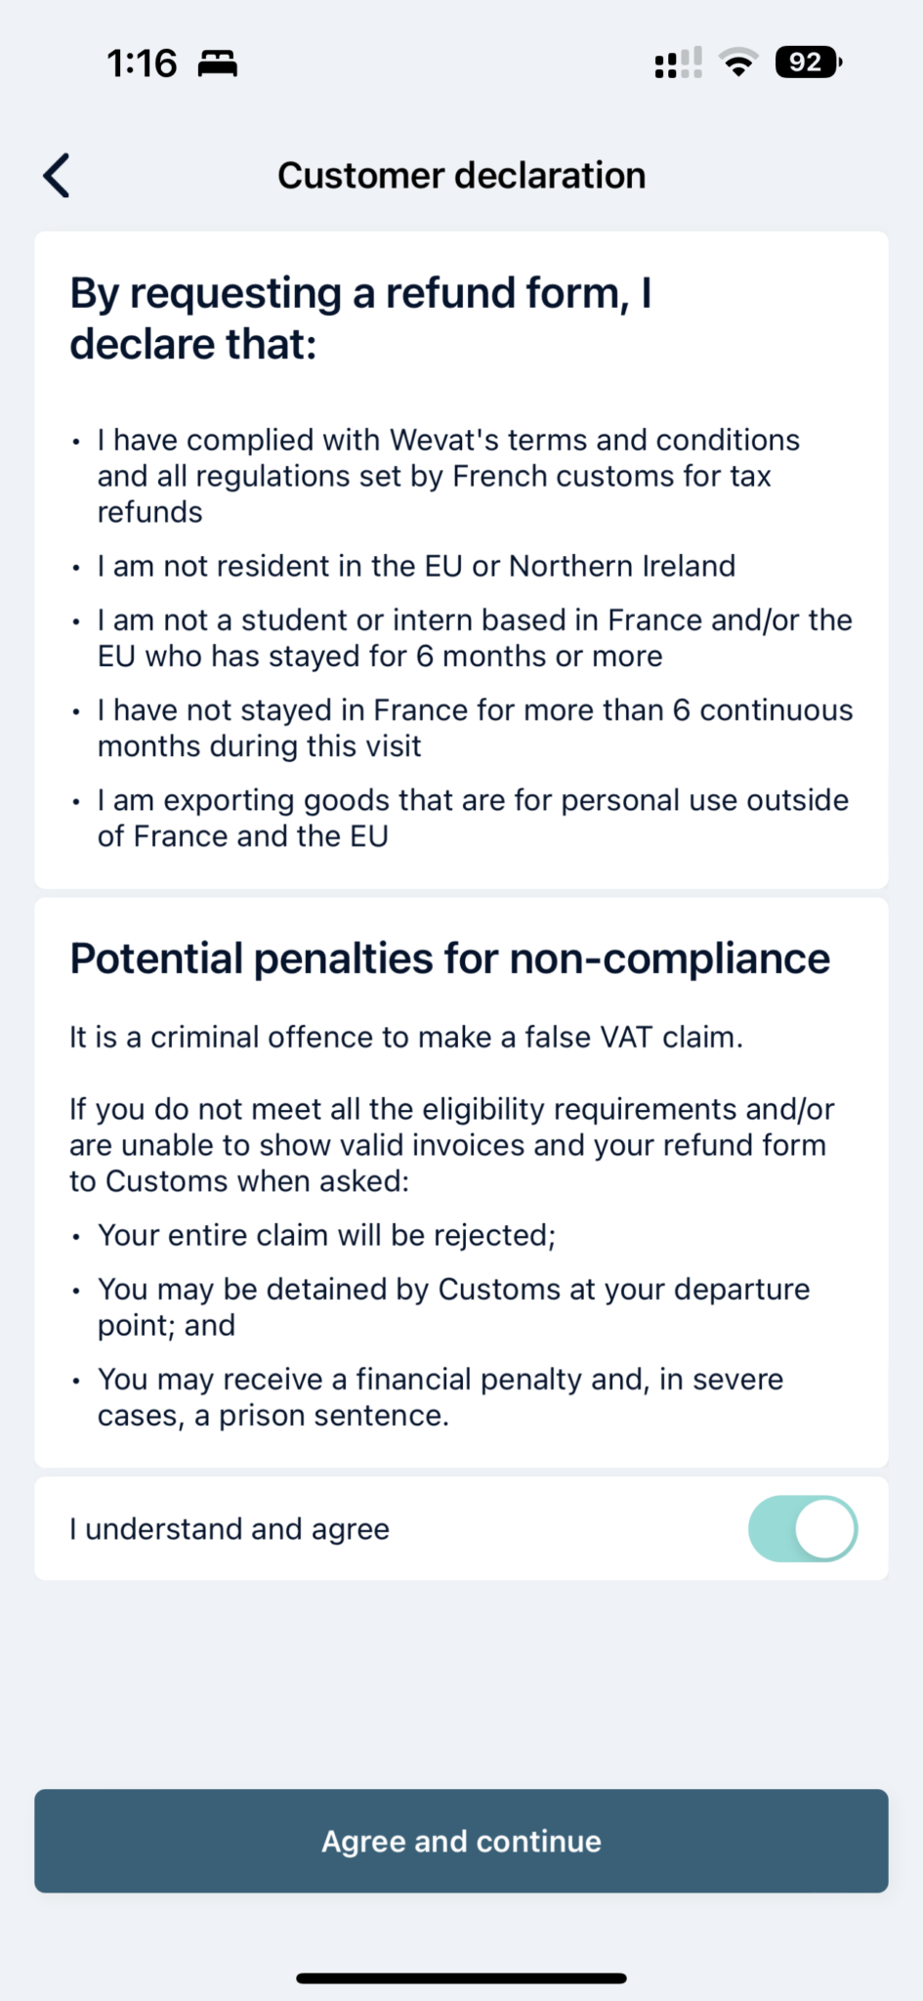Image resolution: width=923 pixels, height=2001 pixels.
Task: Tap the "I understand and agree" label
Action: coord(230,1529)
